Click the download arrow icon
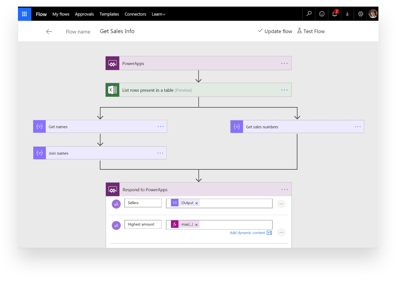Image resolution: width=396 pixels, height=281 pixels. click(x=347, y=14)
